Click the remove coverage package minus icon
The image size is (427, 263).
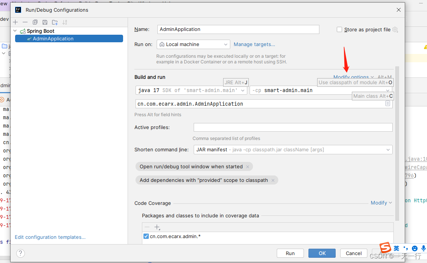pyautogui.click(x=147, y=227)
